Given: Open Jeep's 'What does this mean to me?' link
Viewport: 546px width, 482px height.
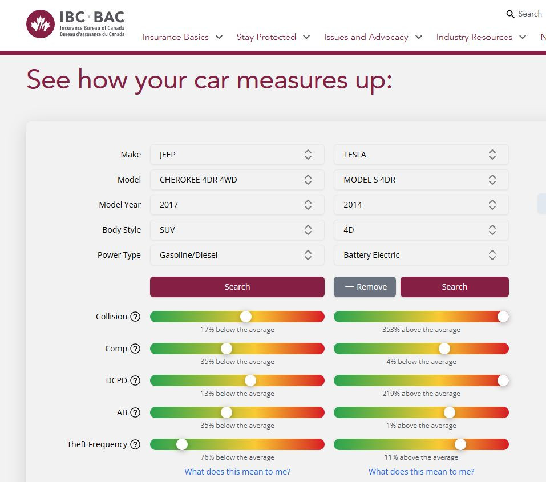Looking at the screenshot, I should click(237, 472).
